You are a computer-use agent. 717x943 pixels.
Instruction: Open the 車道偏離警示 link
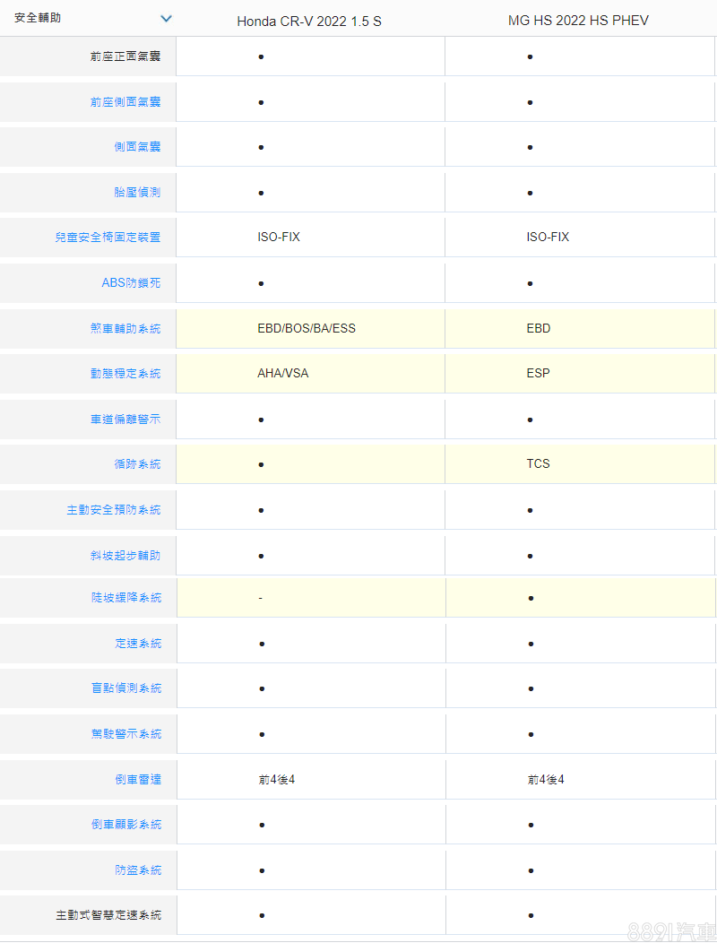click(125, 420)
